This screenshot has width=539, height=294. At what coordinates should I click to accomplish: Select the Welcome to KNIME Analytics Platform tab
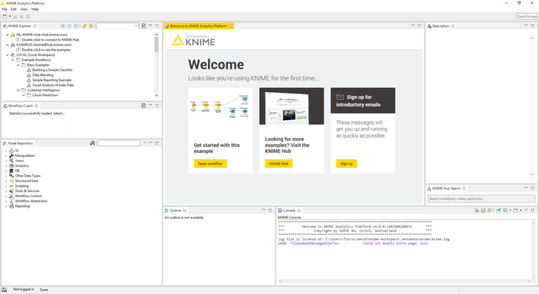(198, 26)
